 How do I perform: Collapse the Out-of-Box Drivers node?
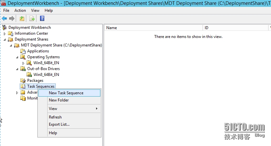(17, 69)
